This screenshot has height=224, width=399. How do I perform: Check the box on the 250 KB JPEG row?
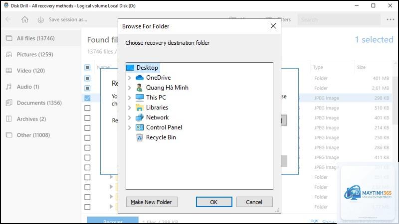click(87, 138)
